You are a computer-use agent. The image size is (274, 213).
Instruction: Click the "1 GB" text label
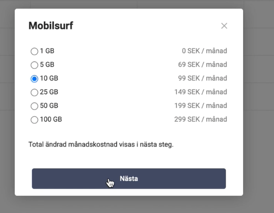pos(47,51)
